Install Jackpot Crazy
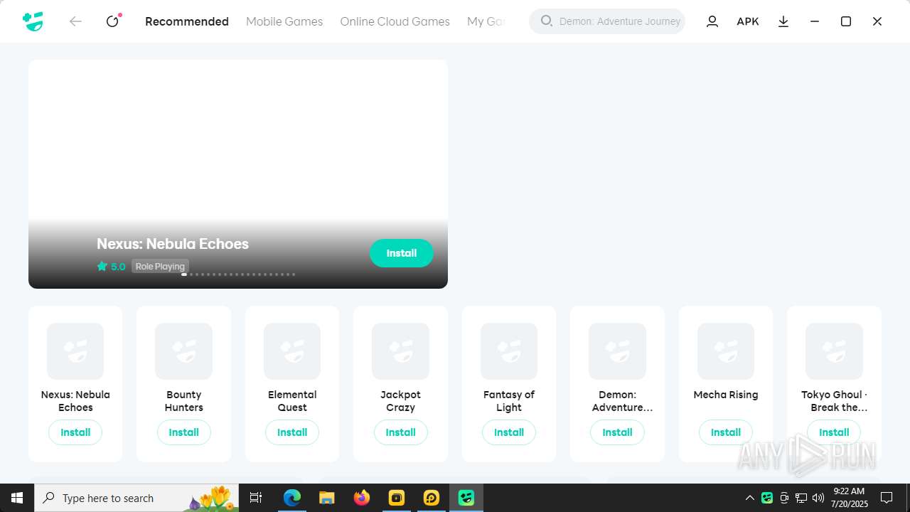Screen dimensions: 910x512 (400, 432)
